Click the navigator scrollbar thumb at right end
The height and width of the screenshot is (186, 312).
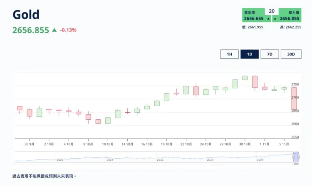click(296, 164)
